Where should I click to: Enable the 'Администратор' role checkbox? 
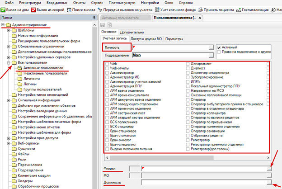(107, 73)
